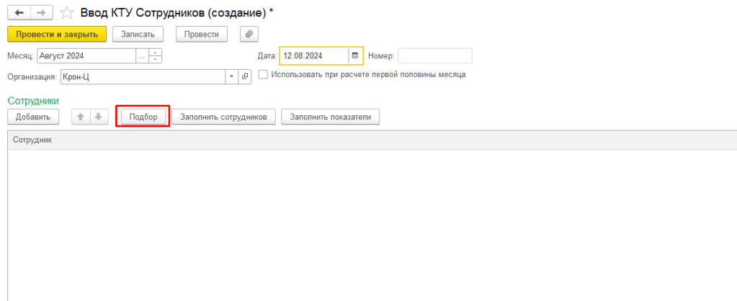Viewport: 737px width, 301px height.
Task: Click the 'Записать' button
Action: [138, 35]
